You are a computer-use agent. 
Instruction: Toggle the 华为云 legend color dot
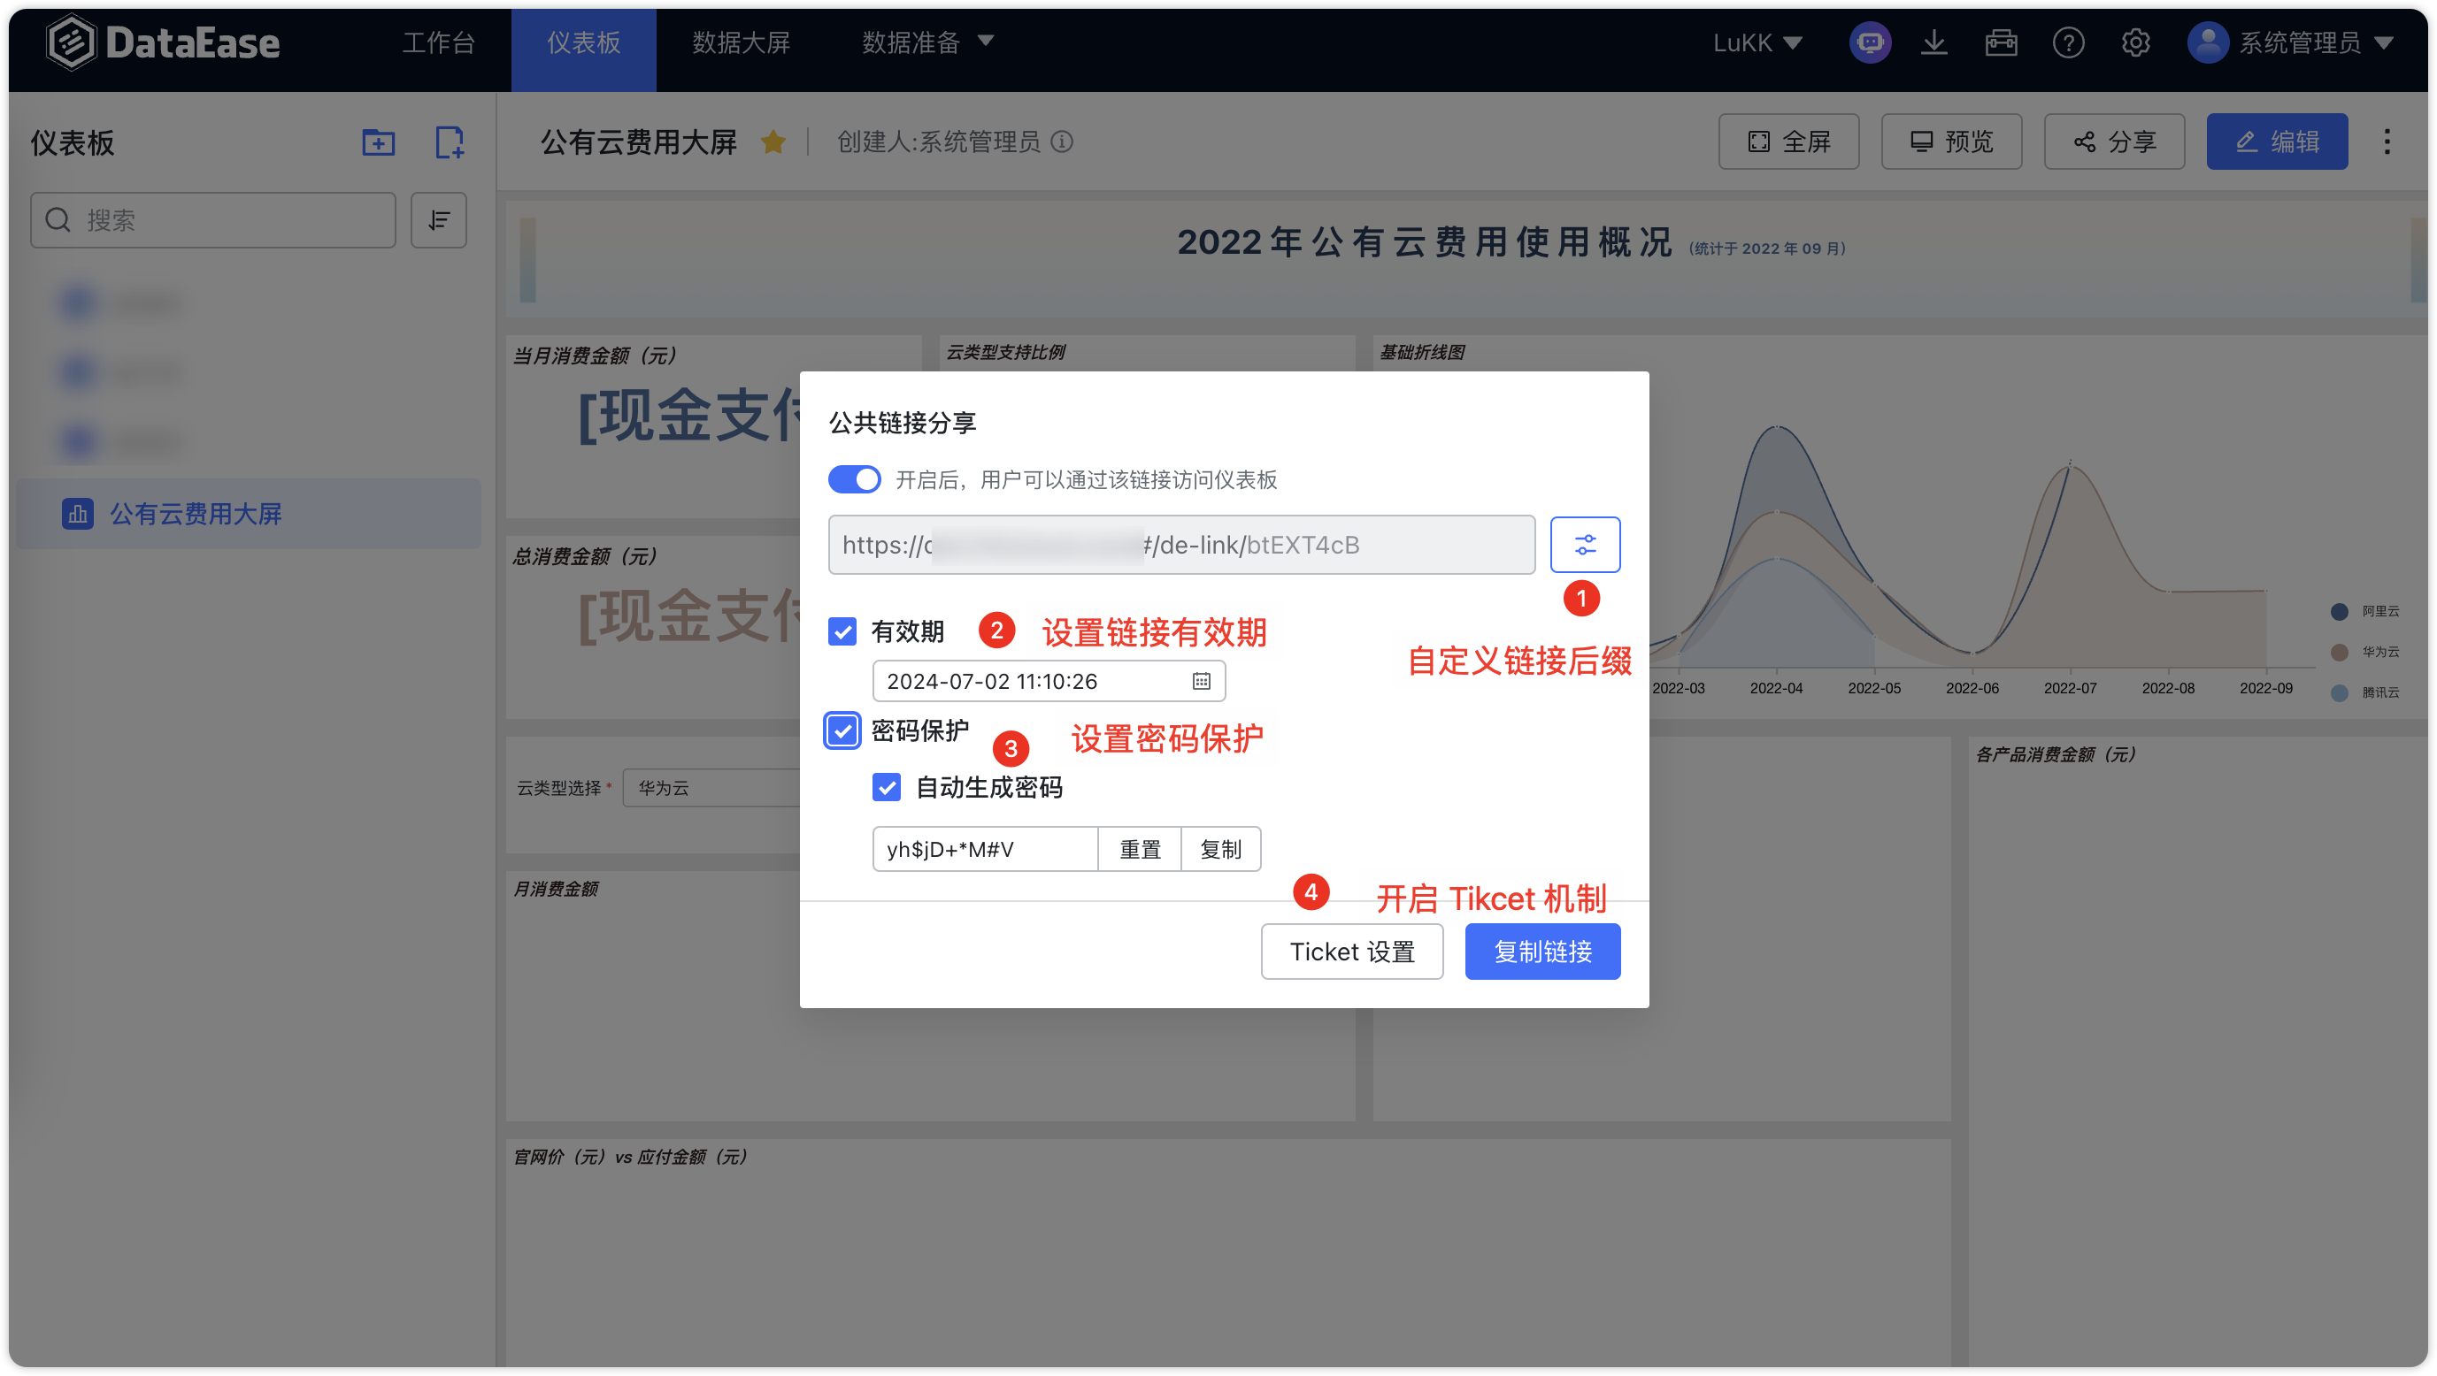pyautogui.click(x=2339, y=653)
